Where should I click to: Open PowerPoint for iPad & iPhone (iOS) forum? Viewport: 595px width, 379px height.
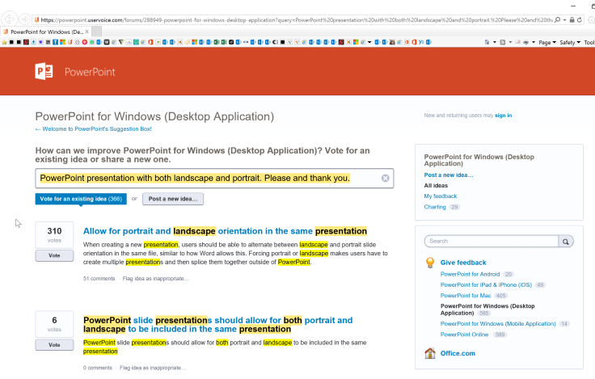click(486, 284)
